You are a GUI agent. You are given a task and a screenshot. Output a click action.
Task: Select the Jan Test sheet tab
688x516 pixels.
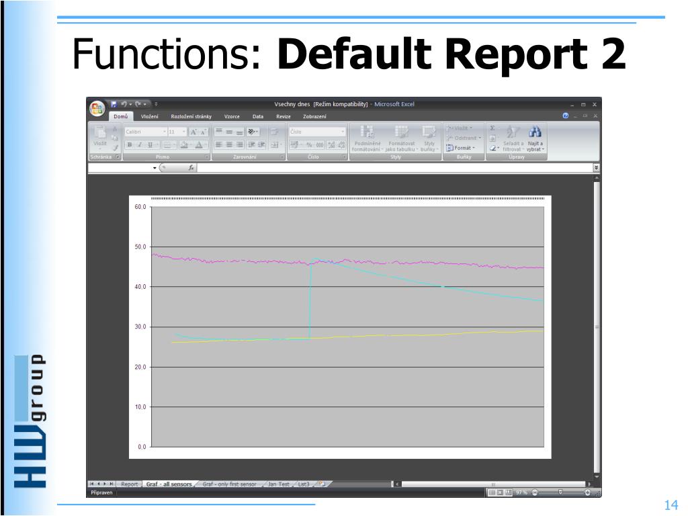pos(279,484)
